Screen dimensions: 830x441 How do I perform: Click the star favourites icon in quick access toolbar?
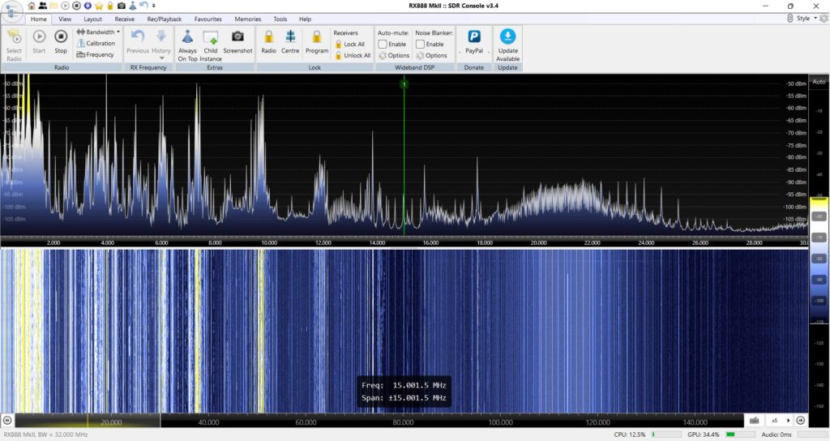[99, 6]
